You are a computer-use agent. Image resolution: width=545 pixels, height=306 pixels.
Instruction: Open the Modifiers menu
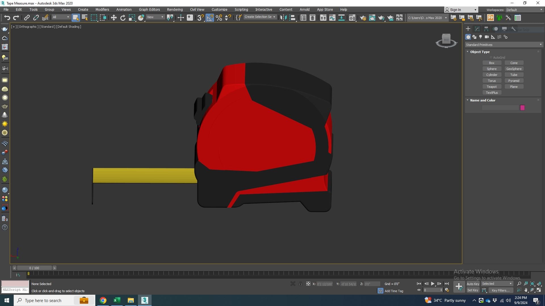102,10
